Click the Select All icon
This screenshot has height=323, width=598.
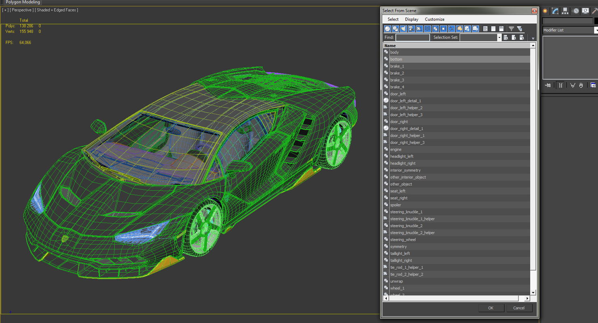click(x=485, y=29)
